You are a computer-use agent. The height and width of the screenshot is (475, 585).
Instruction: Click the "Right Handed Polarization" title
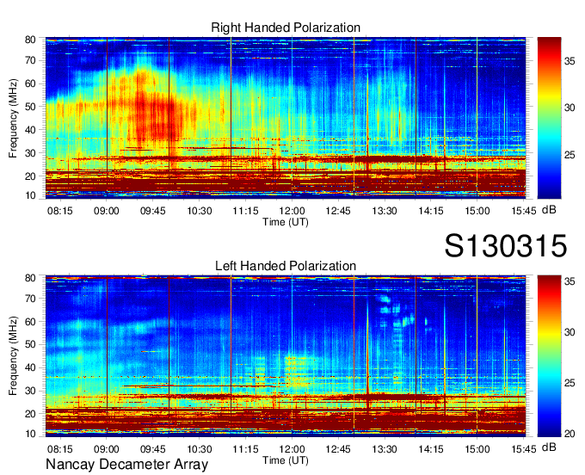tap(286, 28)
